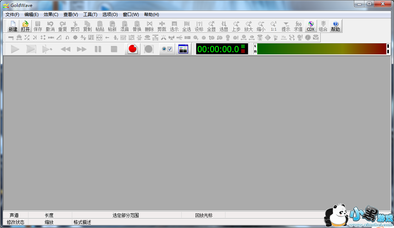Click the Fast Forward double-arrow button
This screenshot has width=394, height=228.
pos(82,49)
